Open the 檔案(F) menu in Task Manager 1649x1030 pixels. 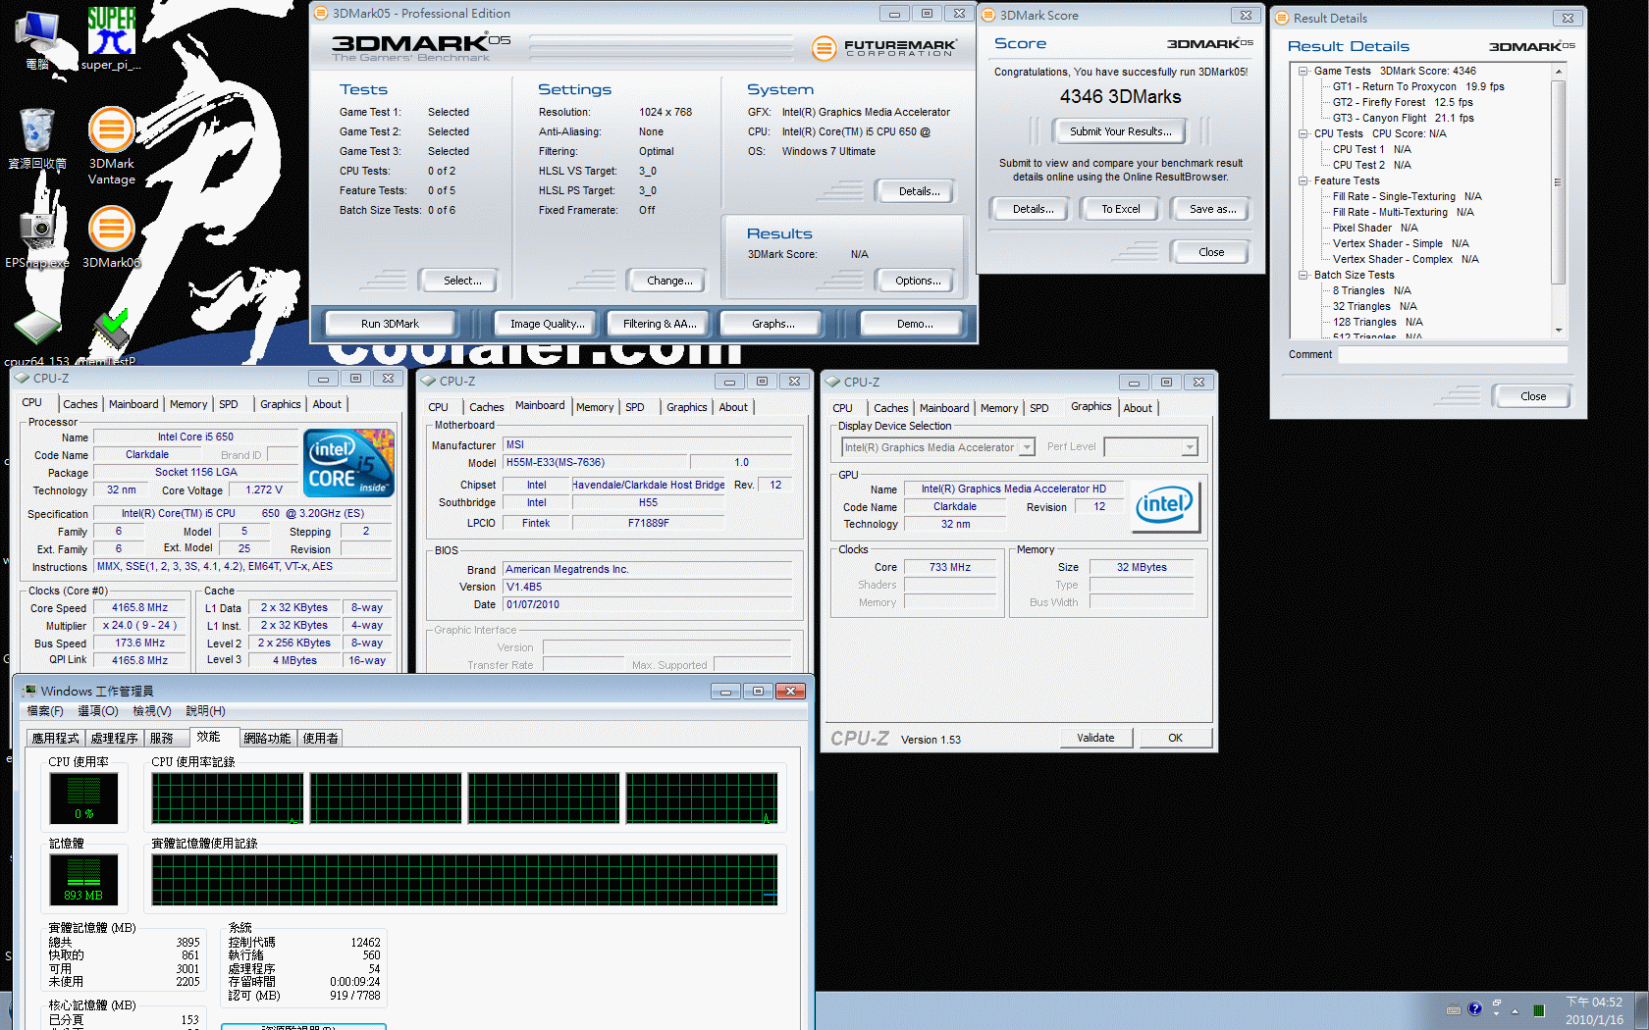point(45,711)
